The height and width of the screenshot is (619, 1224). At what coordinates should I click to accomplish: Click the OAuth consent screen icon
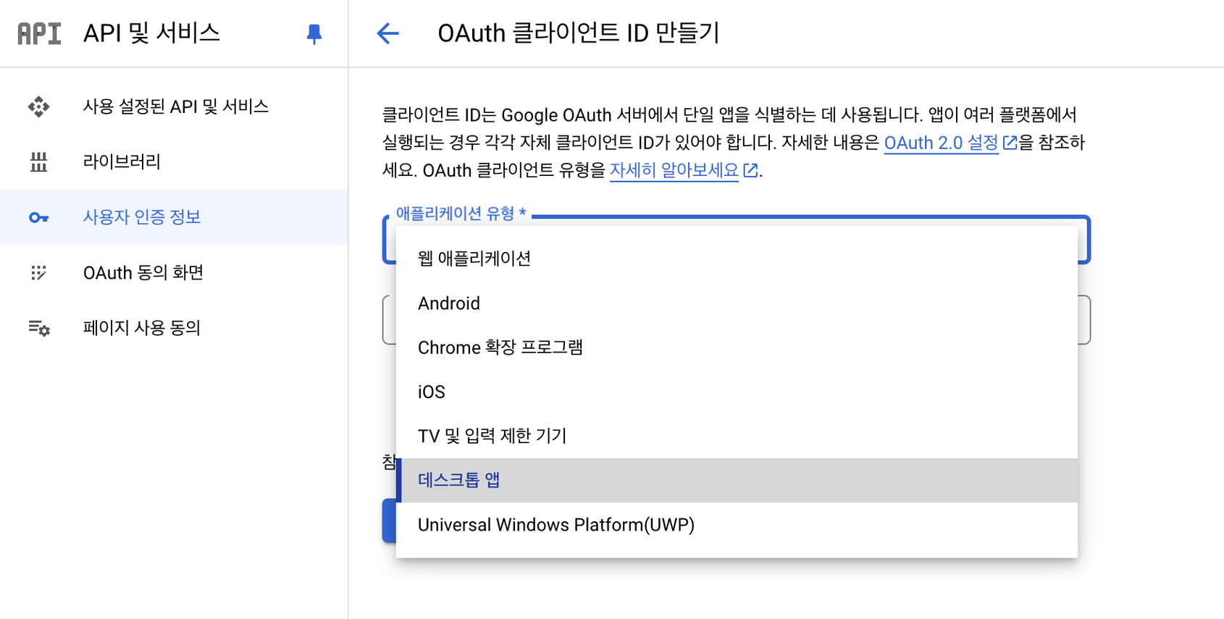(39, 273)
